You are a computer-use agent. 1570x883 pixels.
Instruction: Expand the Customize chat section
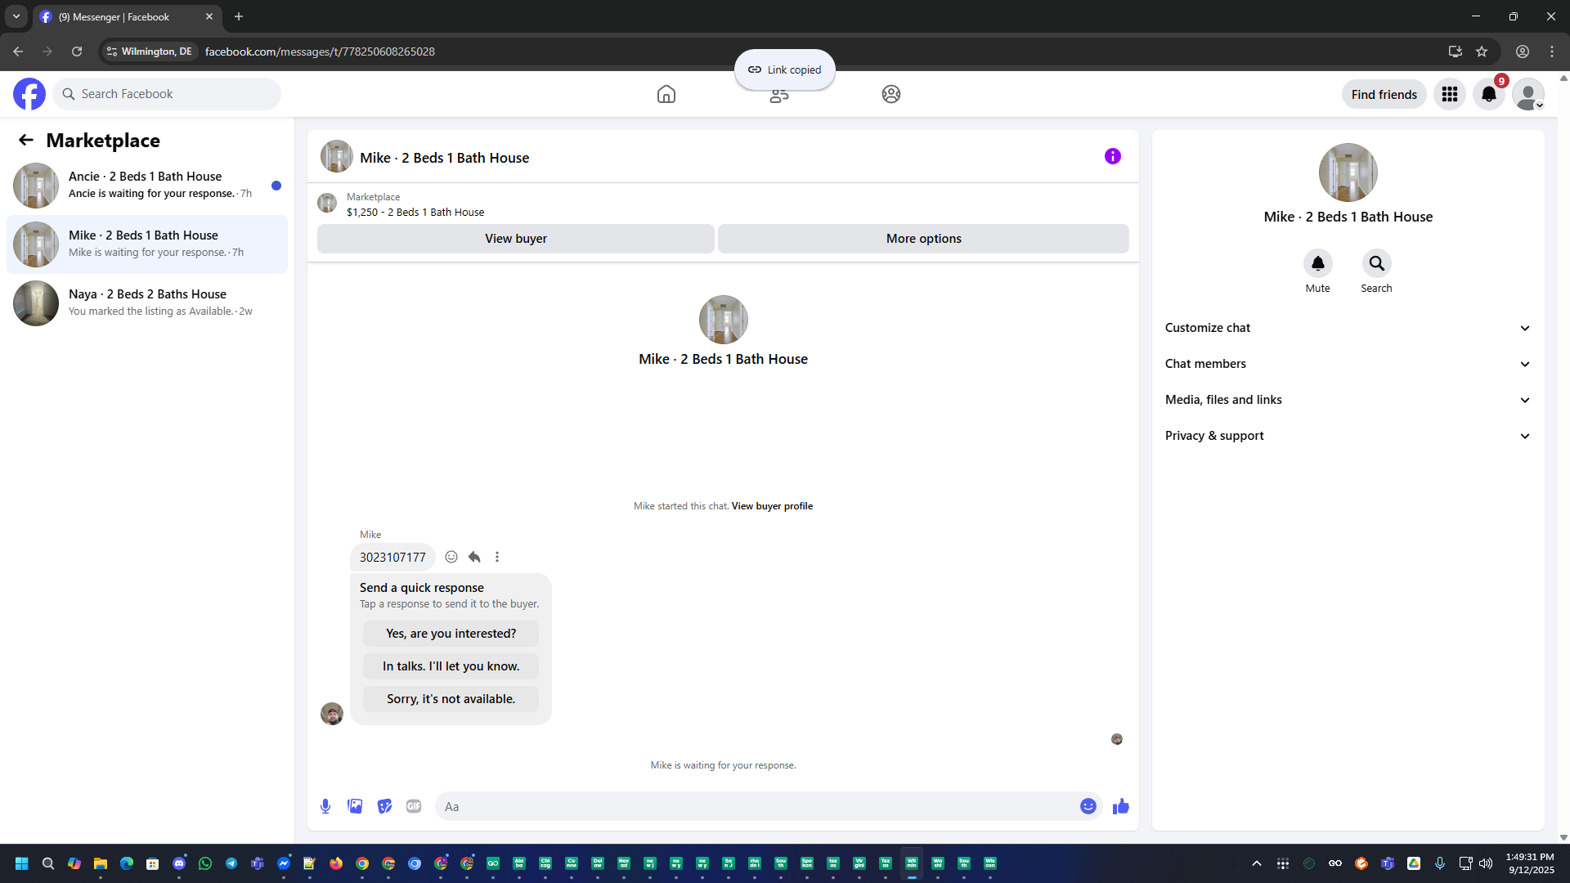click(x=1347, y=328)
